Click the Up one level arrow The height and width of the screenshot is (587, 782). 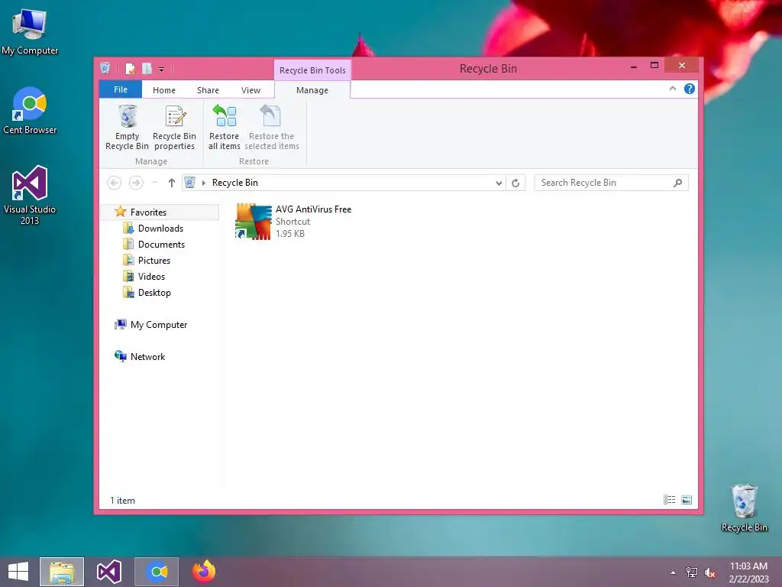(x=172, y=183)
